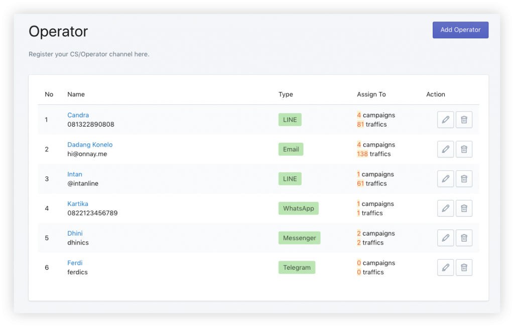Viewport: 514px width, 327px height.
Task: Open Kartika operator details link
Action: (78, 203)
